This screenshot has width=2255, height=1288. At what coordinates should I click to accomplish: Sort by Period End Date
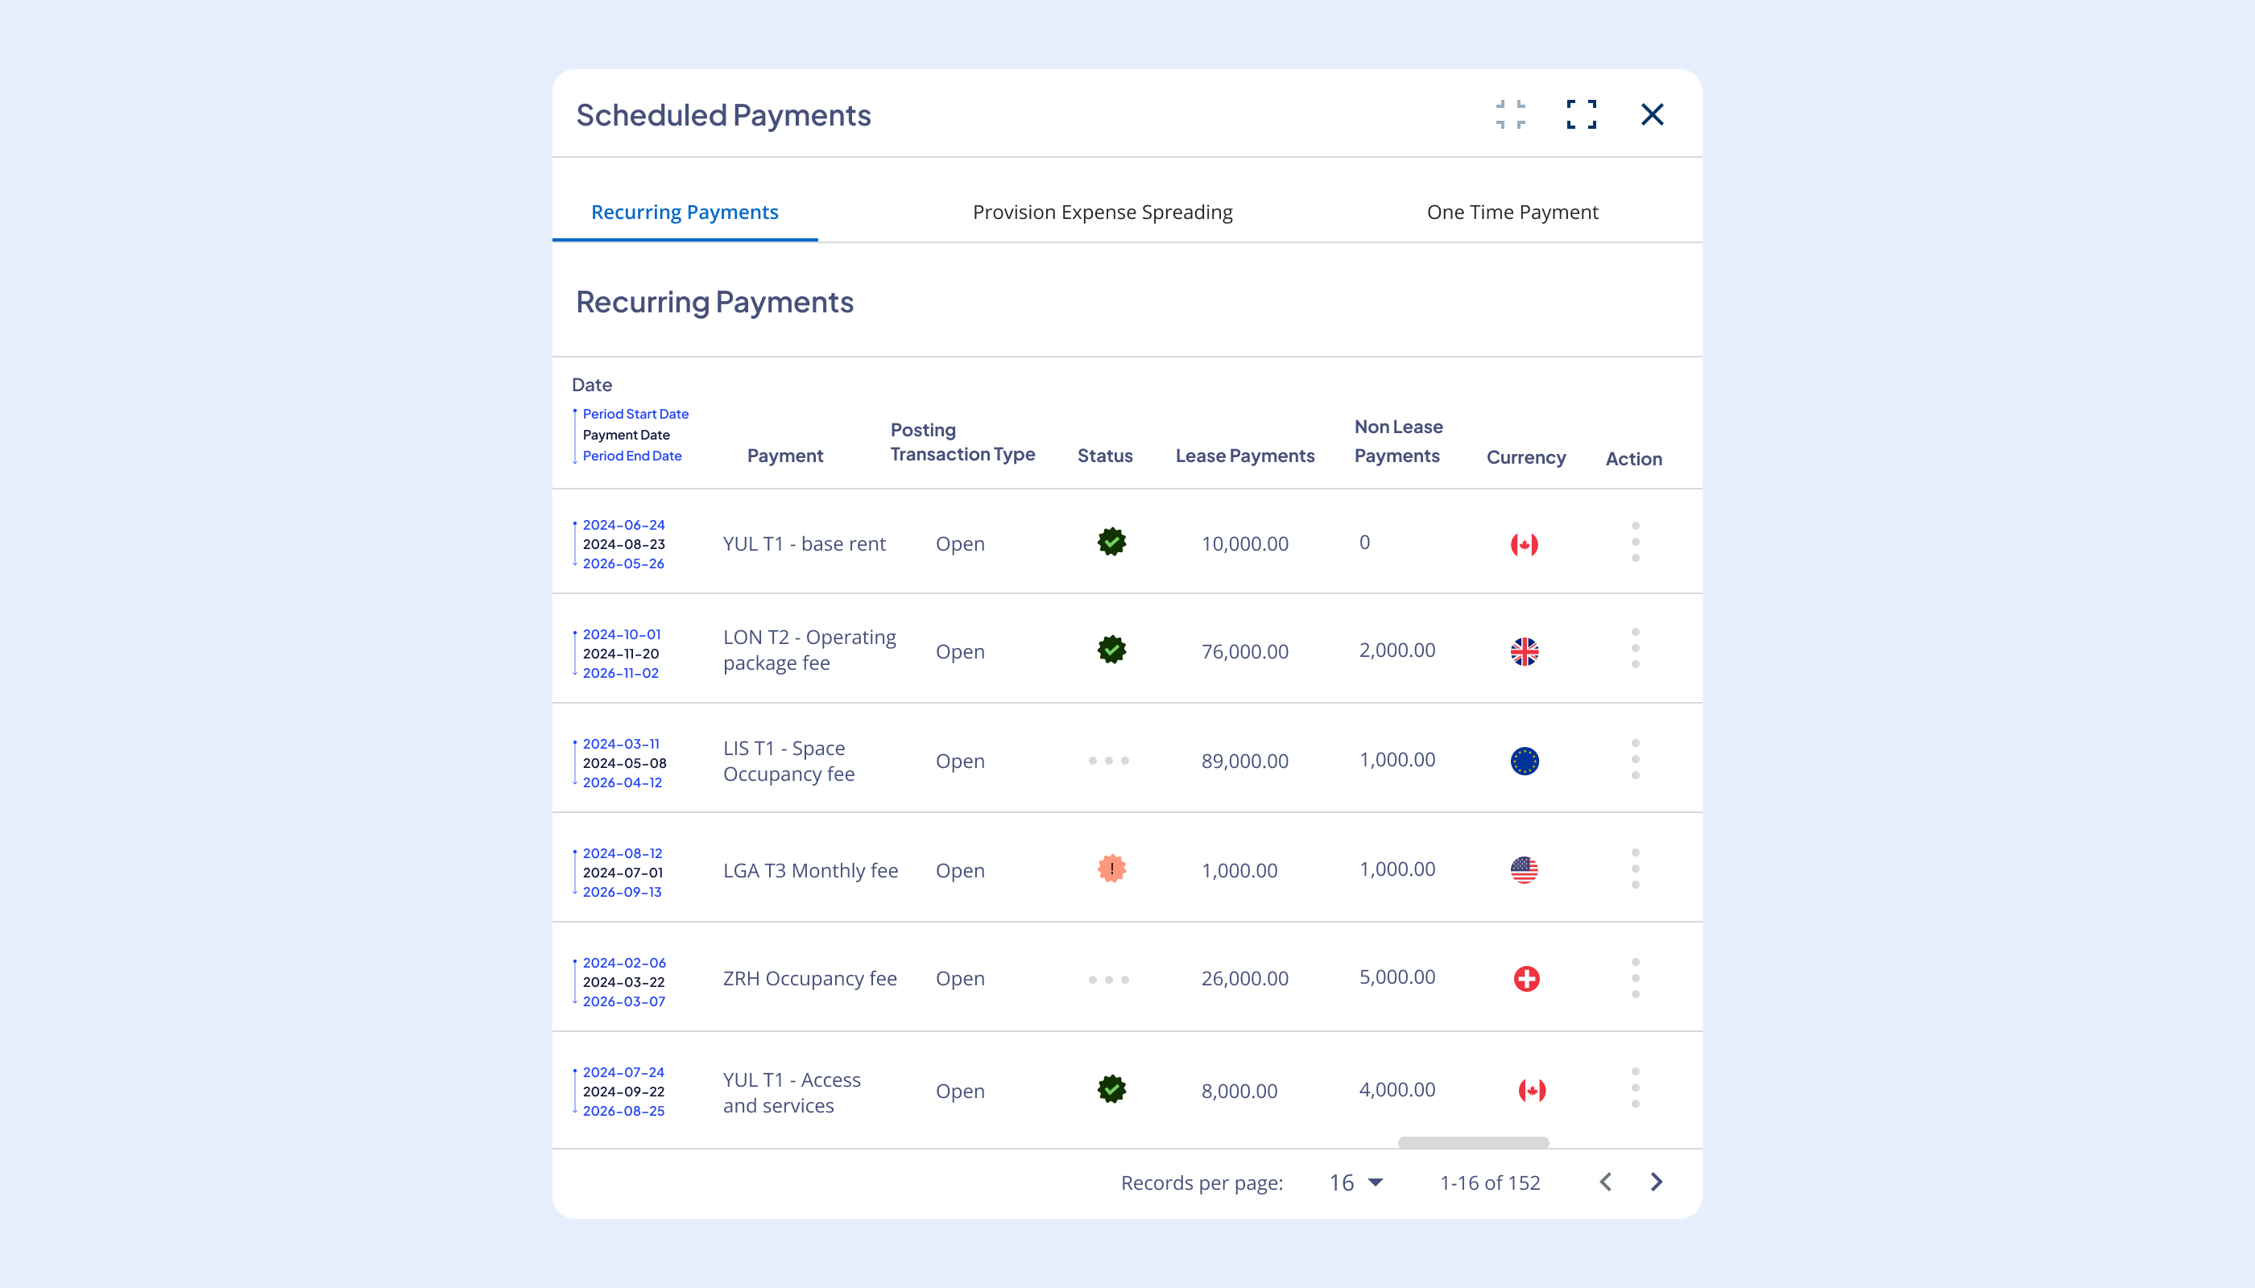(632, 456)
